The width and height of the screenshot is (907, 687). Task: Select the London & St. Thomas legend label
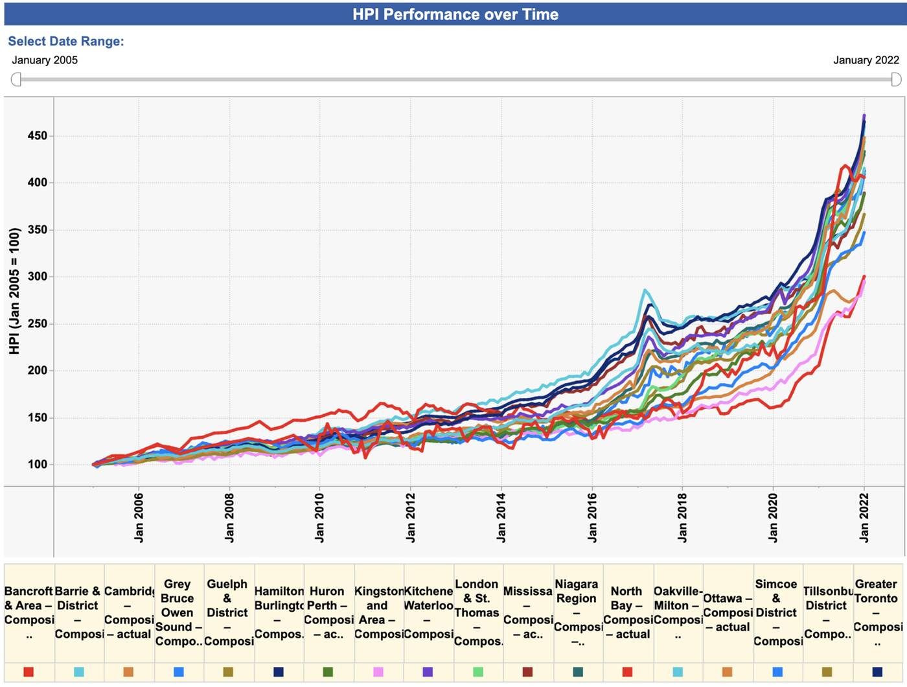[x=477, y=612]
